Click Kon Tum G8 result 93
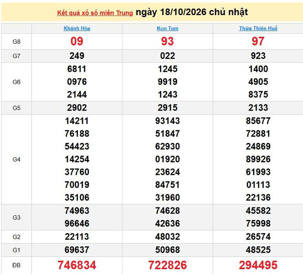This screenshot has width=303, height=275. coord(167,41)
